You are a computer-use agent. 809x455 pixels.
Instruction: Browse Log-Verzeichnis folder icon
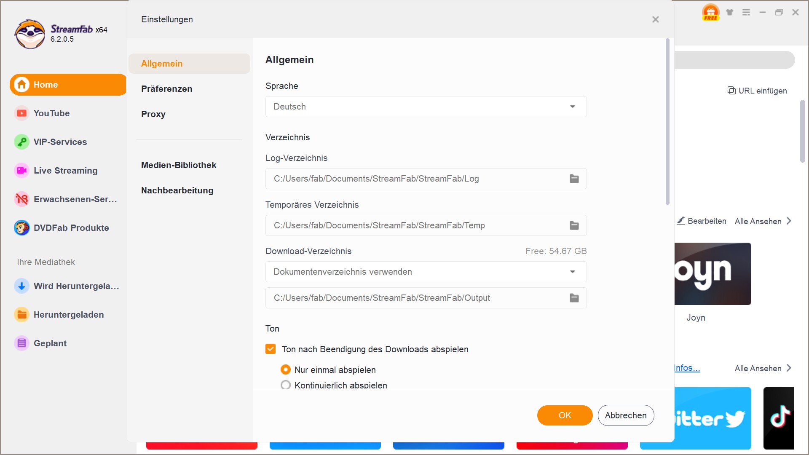point(574,178)
